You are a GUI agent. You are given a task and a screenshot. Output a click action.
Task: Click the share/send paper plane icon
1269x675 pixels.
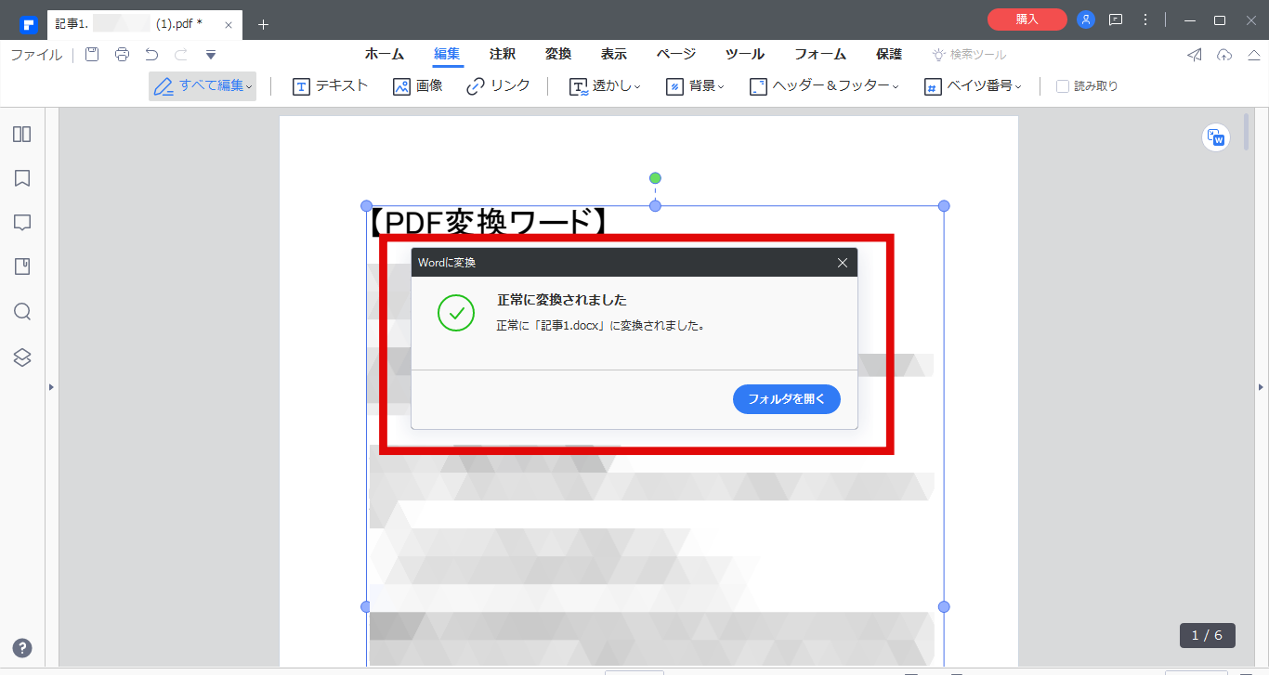click(x=1195, y=55)
